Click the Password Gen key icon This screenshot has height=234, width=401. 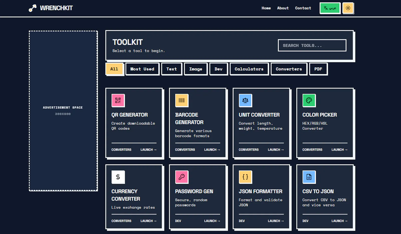coord(182,177)
